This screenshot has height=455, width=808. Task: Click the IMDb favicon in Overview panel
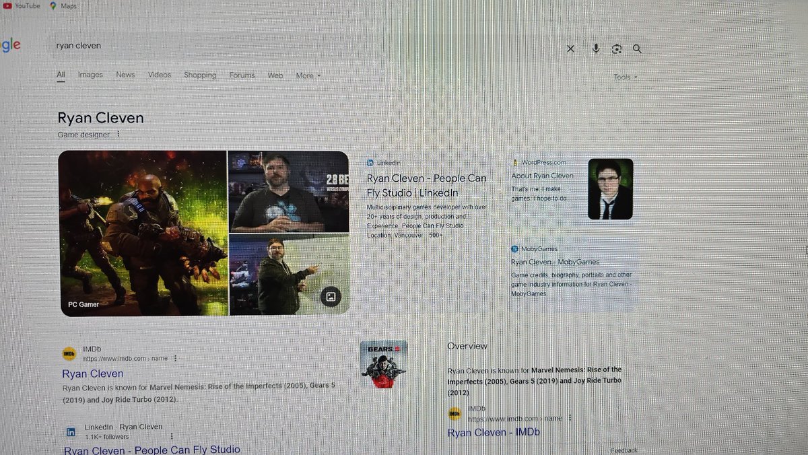455,413
